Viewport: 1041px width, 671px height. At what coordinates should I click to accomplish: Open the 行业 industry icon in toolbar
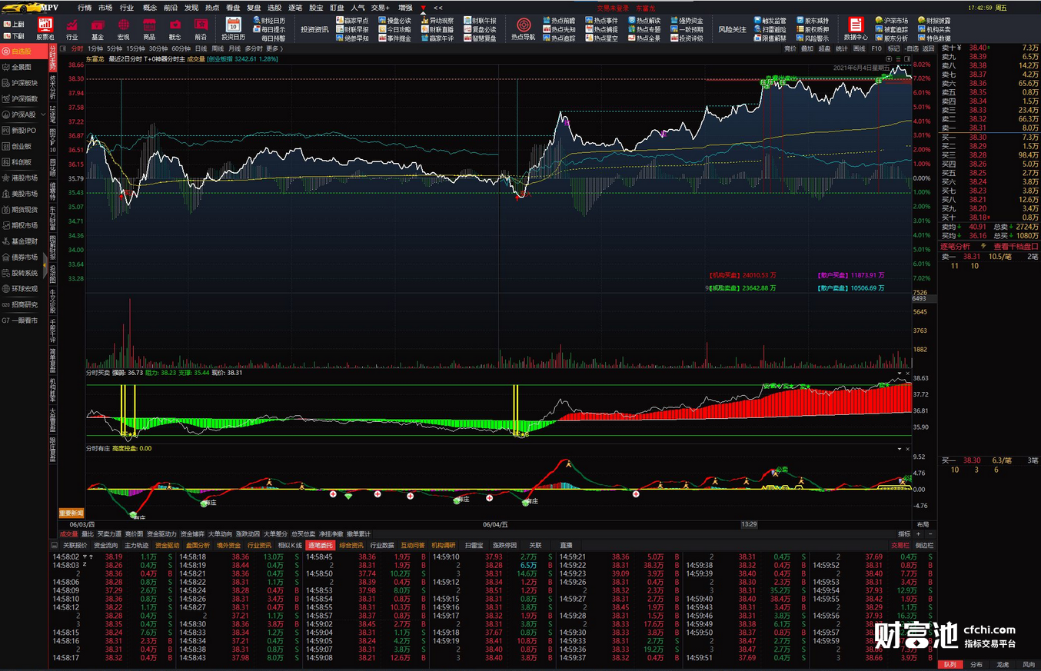(72, 29)
